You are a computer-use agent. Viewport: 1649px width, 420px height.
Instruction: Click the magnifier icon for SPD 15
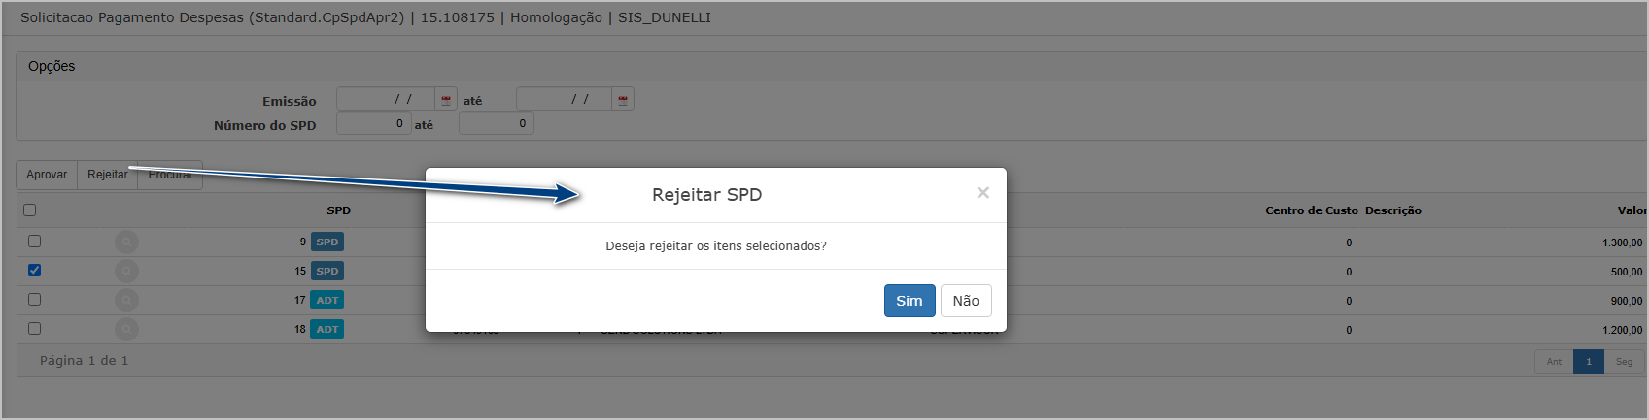[126, 271]
